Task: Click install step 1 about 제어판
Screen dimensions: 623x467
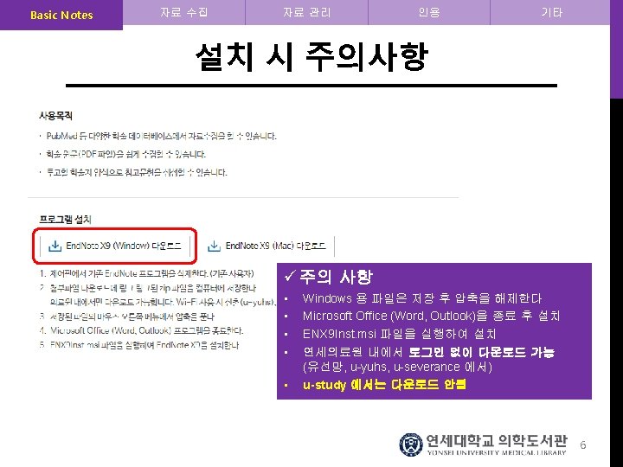Action: click(146, 273)
